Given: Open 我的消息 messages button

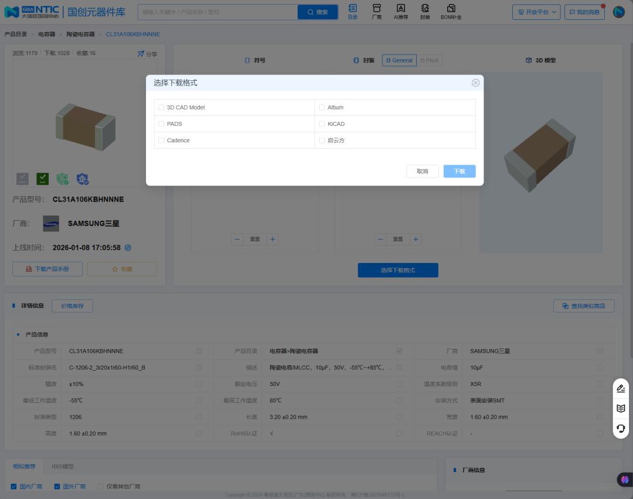Looking at the screenshot, I should click(x=584, y=12).
